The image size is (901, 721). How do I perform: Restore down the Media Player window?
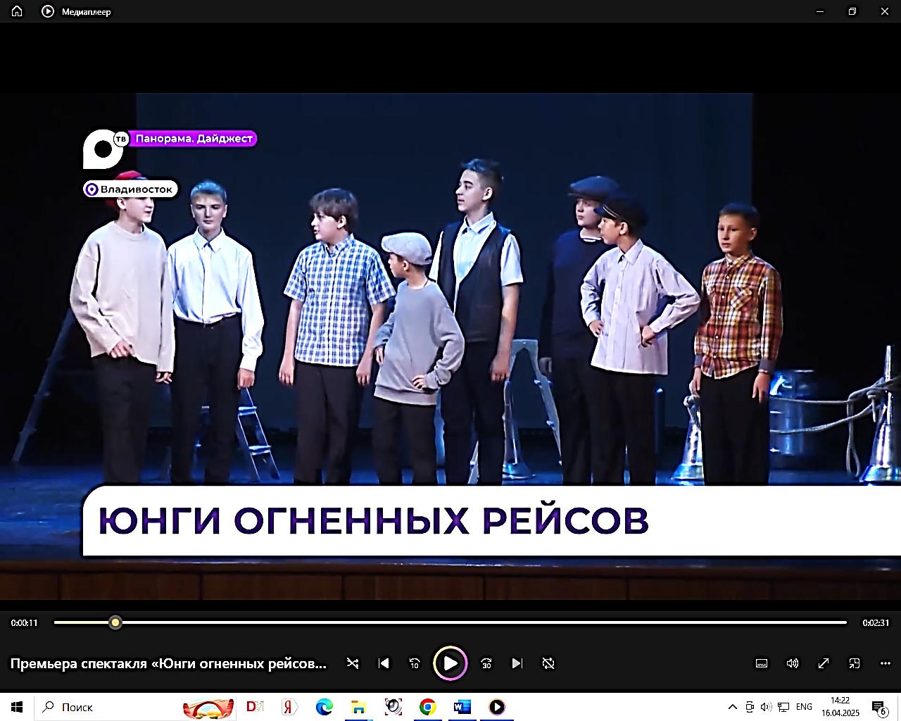pyautogui.click(x=852, y=11)
